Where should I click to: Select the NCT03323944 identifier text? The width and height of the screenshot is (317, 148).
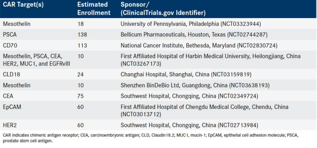pyautogui.click(x=241, y=24)
